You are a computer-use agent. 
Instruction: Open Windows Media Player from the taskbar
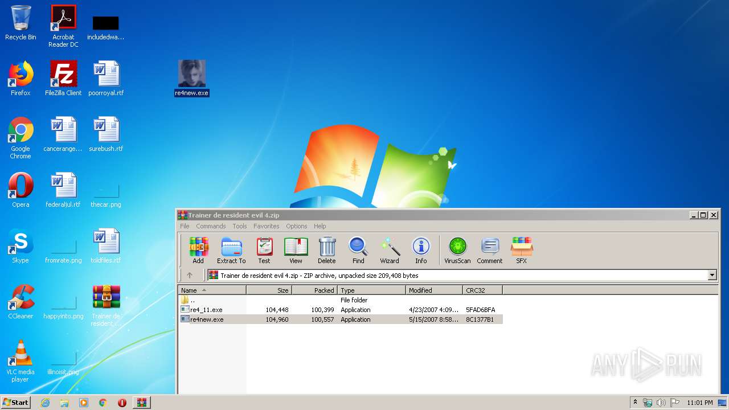click(x=84, y=403)
